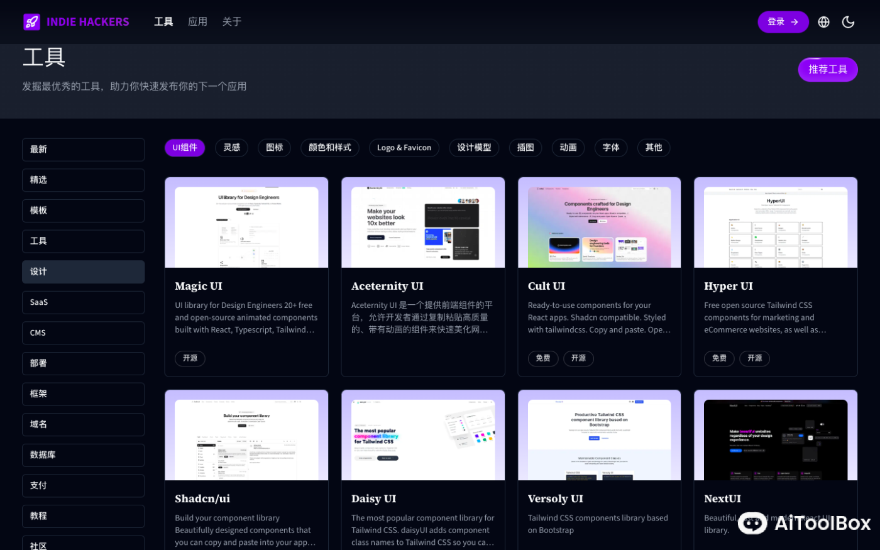Toggle the 图标 filter chip

click(274, 148)
